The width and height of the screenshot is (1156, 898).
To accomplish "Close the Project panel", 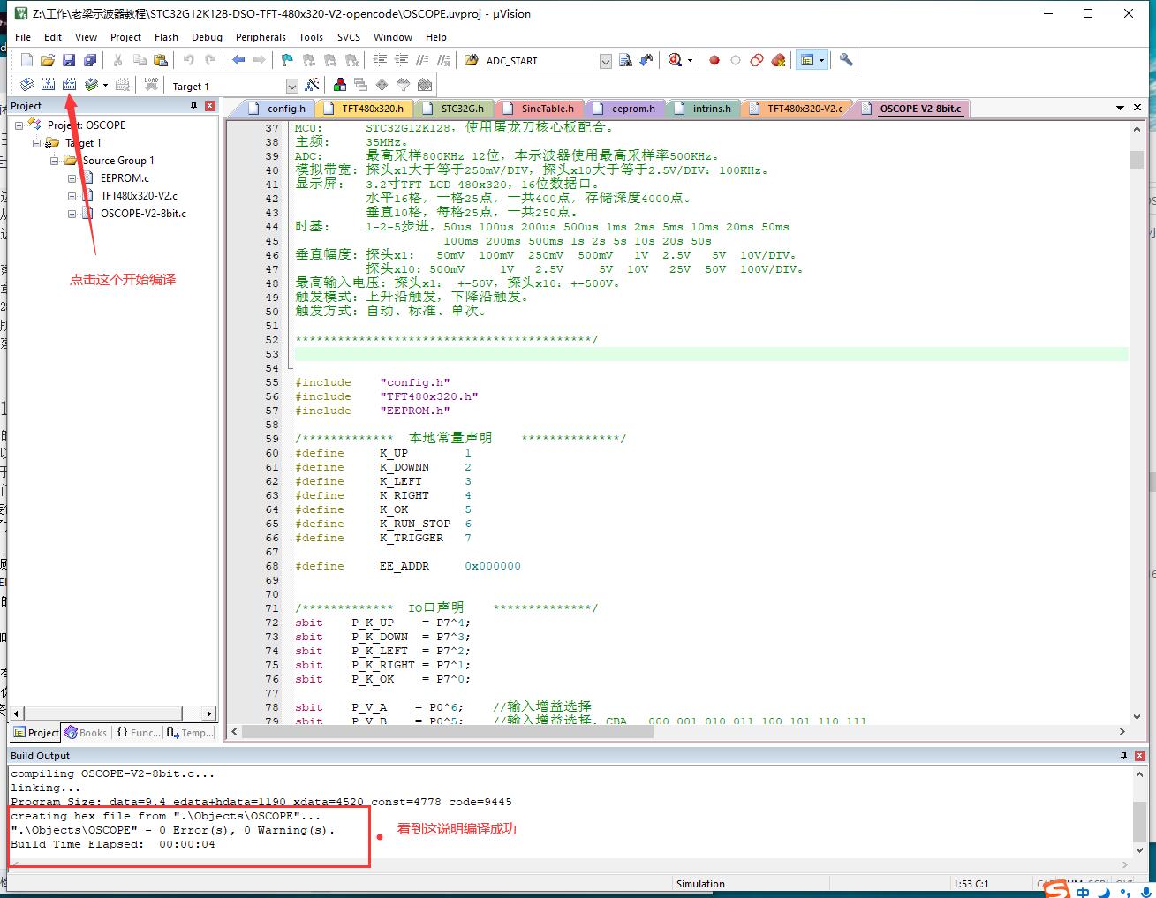I will tap(210, 106).
